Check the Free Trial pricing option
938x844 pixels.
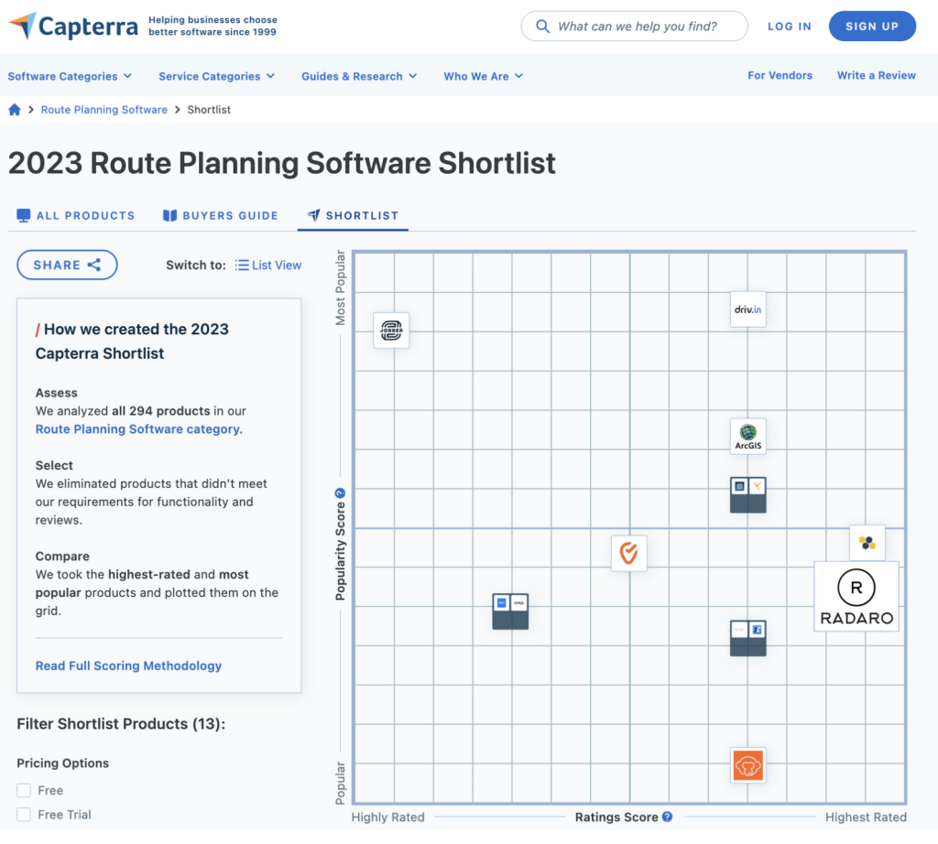[24, 815]
